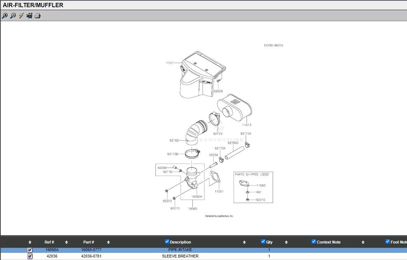Disable the Context Note column checkbox
This screenshot has height=260, width=407.
point(314,242)
